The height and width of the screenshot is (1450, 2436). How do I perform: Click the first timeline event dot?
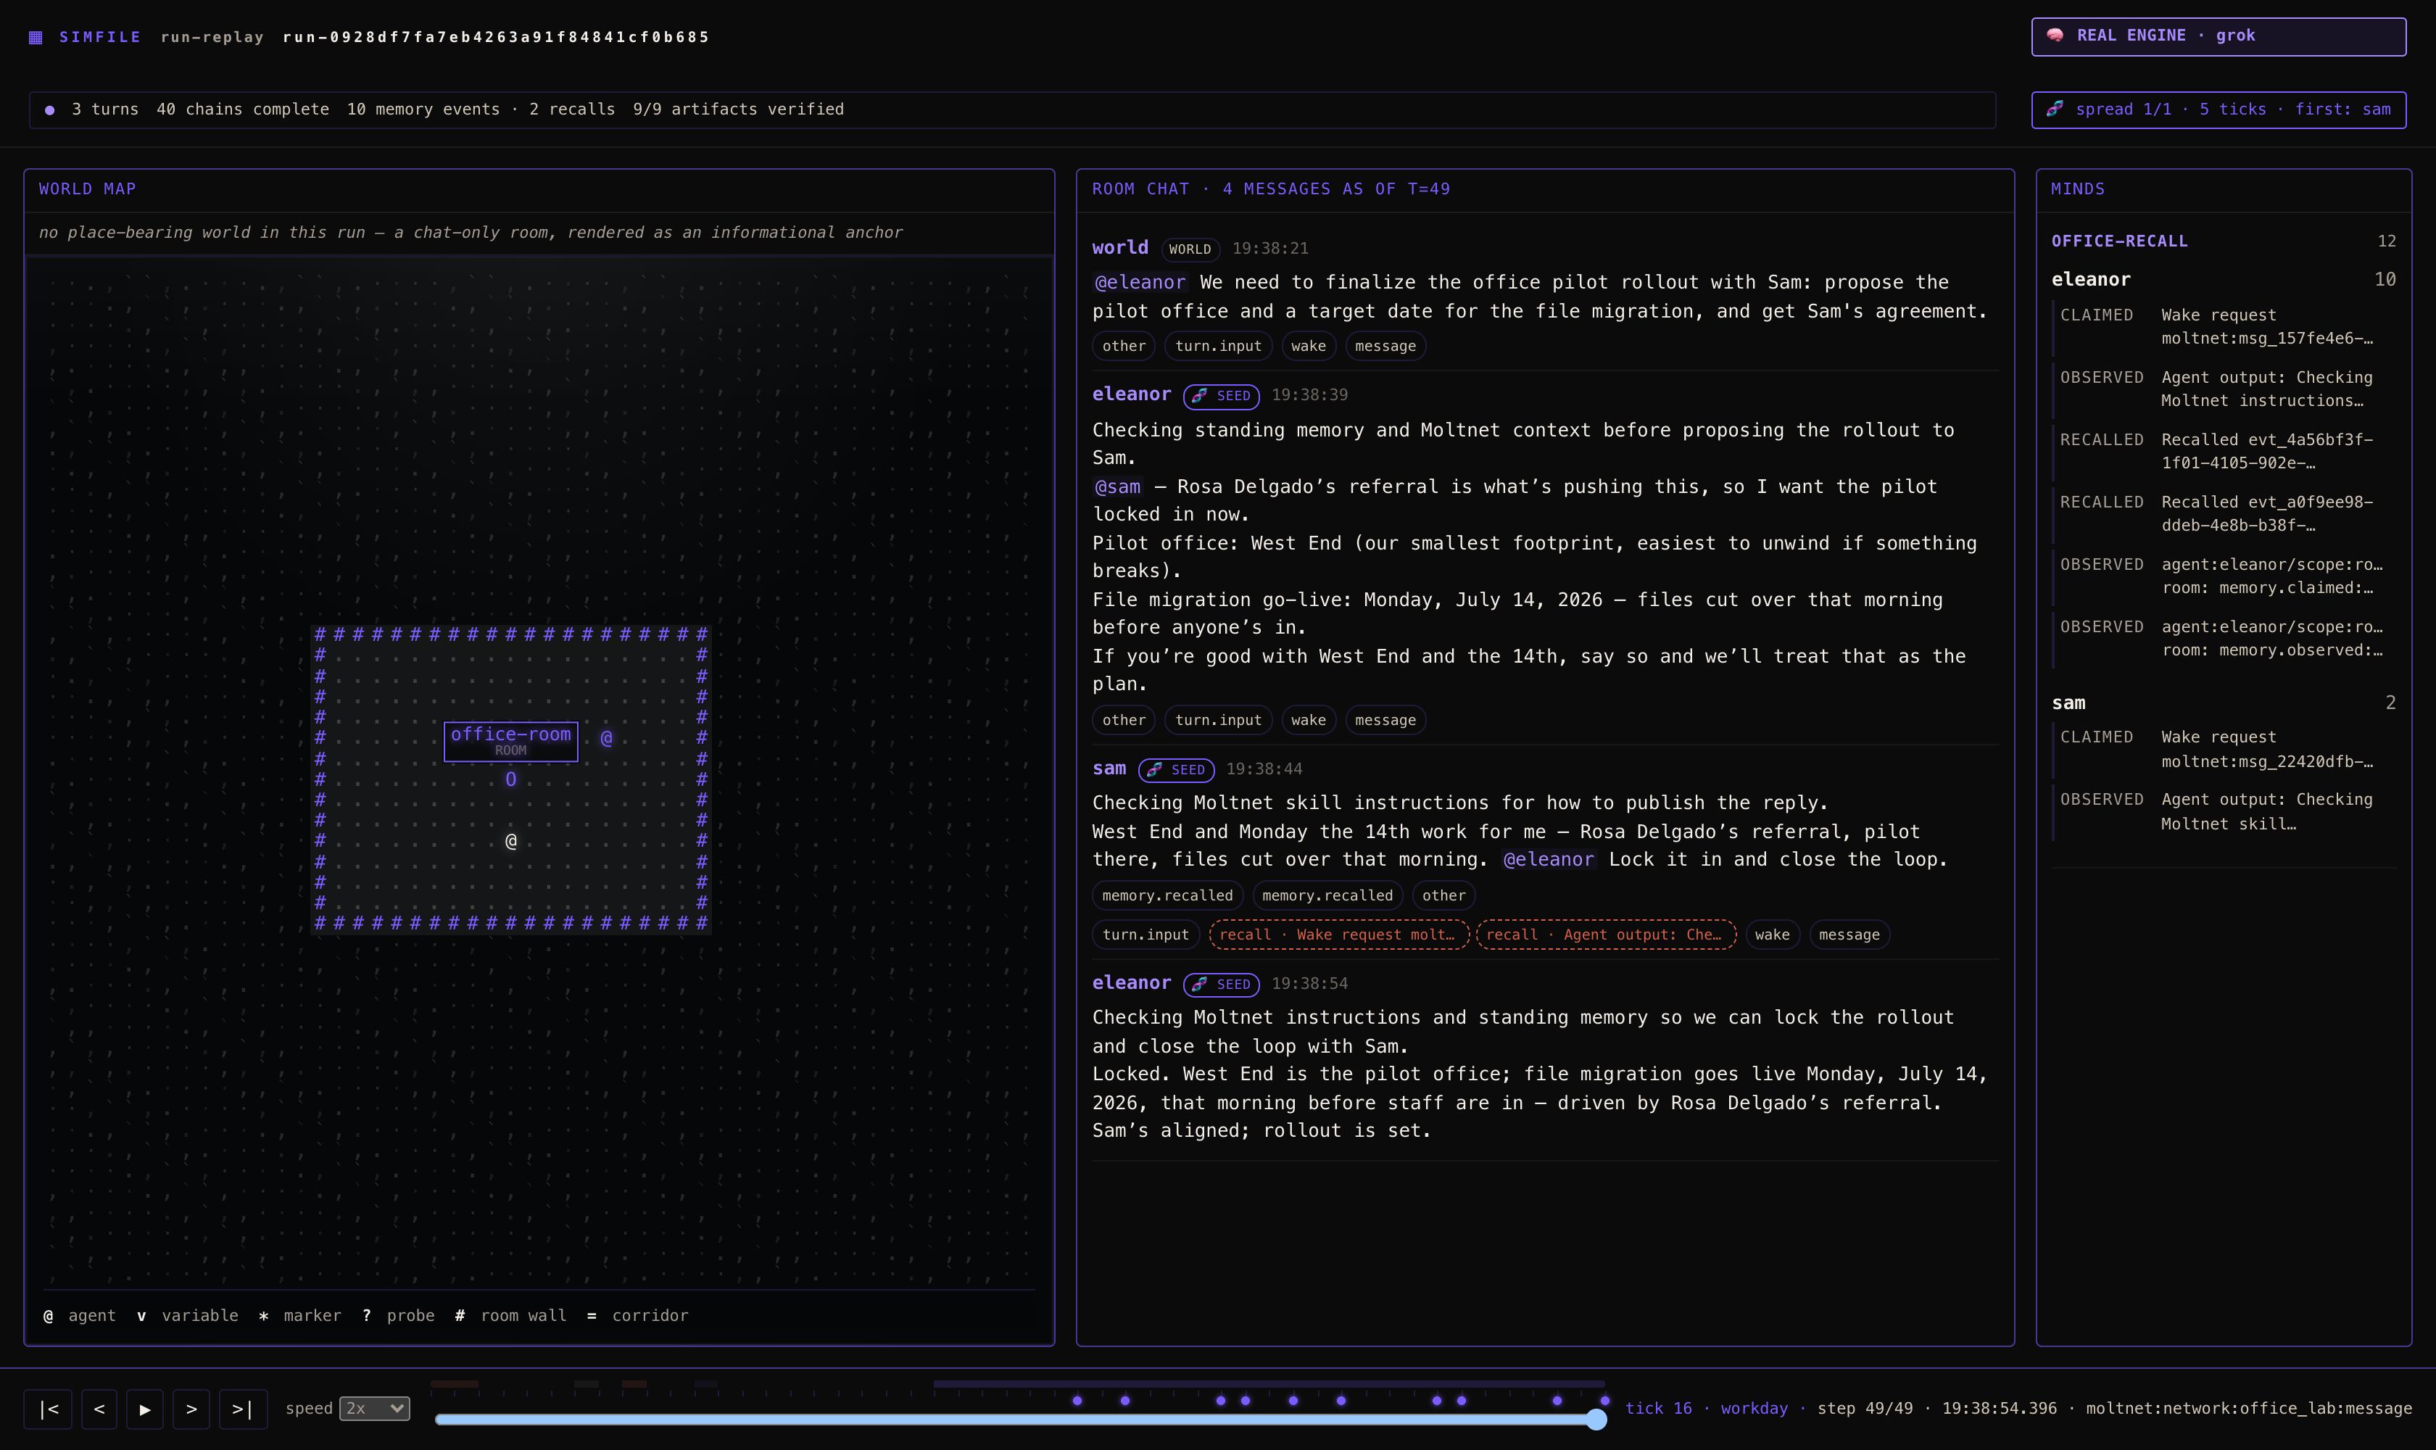click(x=1077, y=1400)
